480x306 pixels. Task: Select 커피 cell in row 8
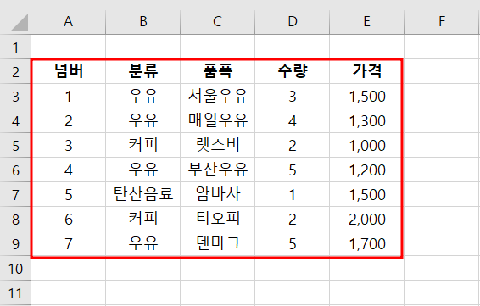[143, 219]
